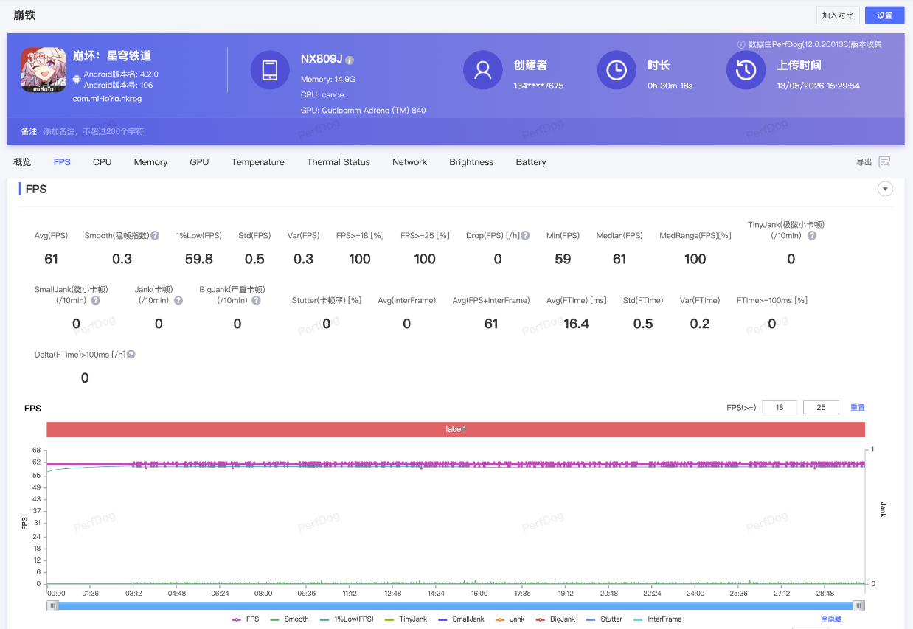
Task: Click the 设置 button
Action: tap(885, 15)
